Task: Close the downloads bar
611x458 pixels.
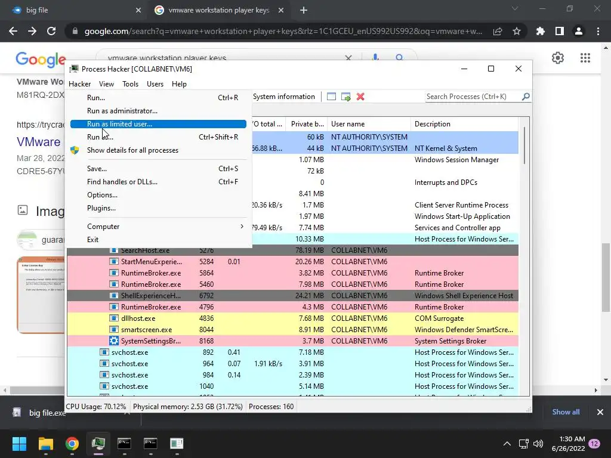Action: [600, 412]
